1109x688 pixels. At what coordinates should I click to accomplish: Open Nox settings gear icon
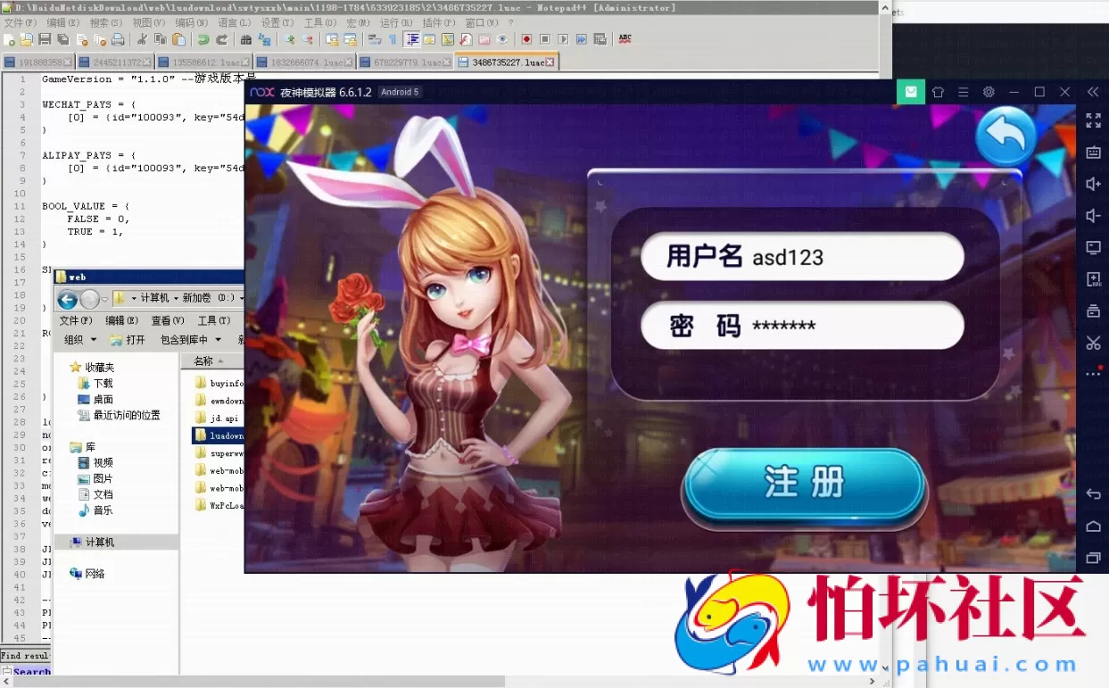(989, 92)
